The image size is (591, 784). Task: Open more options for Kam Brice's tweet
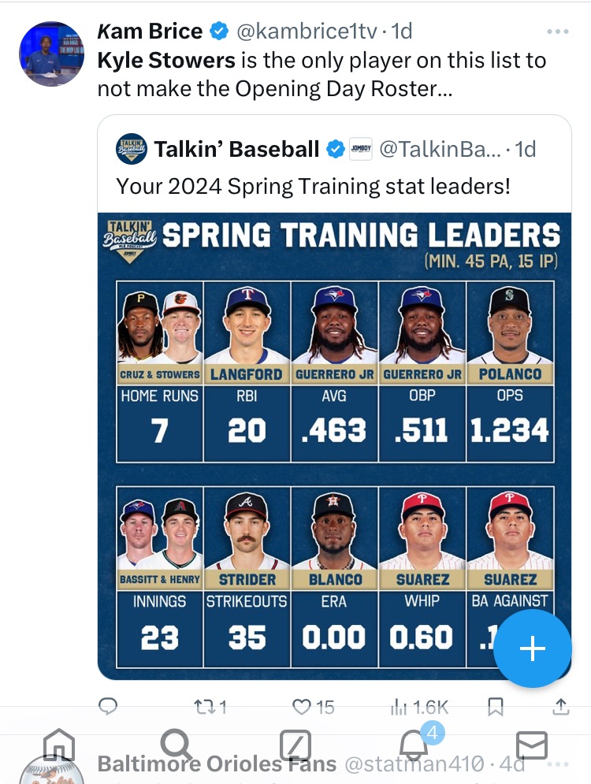[557, 32]
